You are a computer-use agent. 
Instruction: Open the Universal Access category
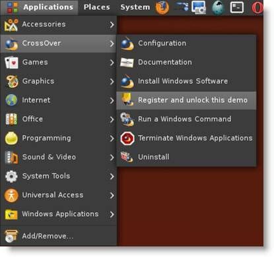58,195
